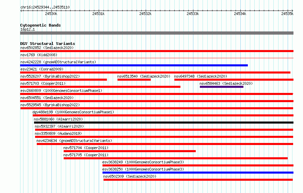Click the red bar under nsv6513540
The image size is (303, 193).
(134, 80)
